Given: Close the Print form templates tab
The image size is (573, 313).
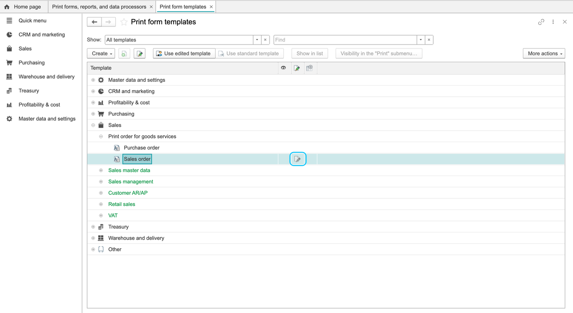Looking at the screenshot, I should (211, 7).
